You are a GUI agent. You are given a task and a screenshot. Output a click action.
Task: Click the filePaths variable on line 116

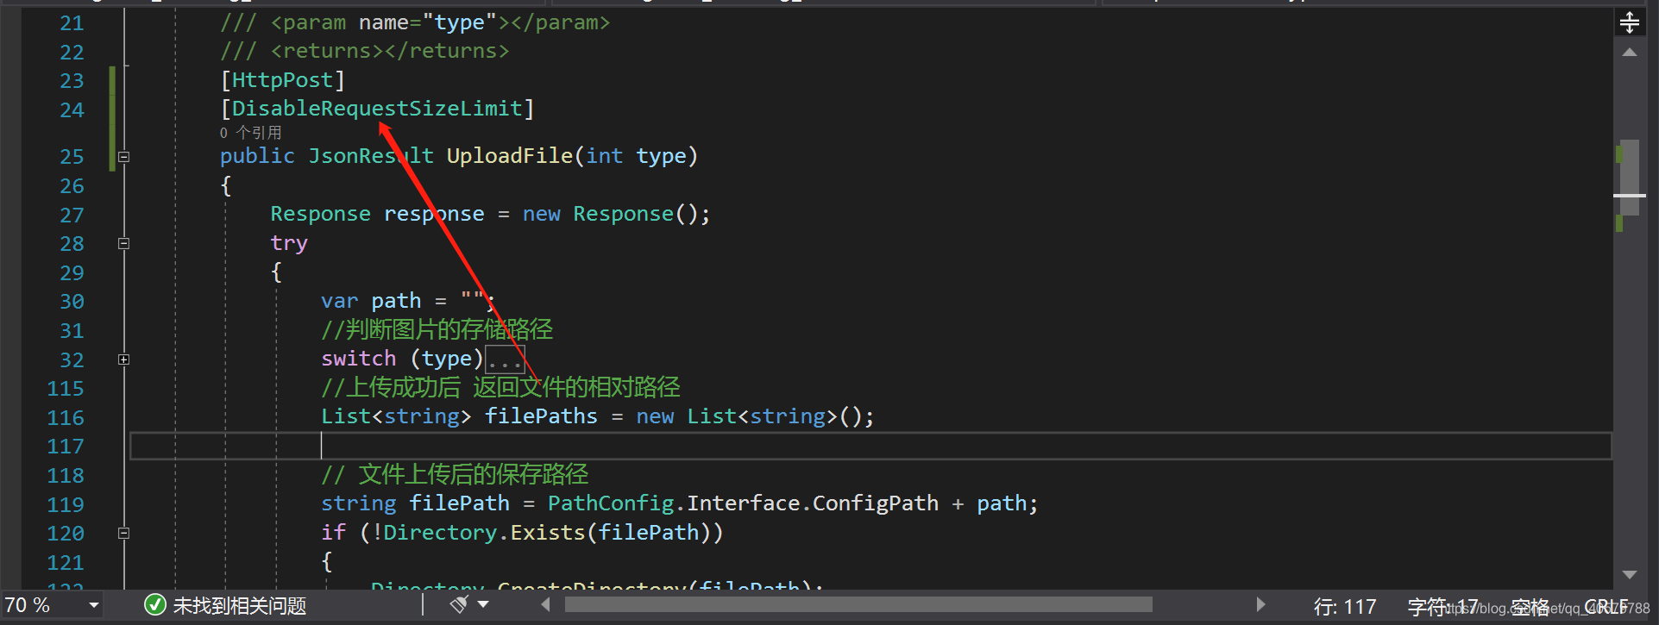pos(541,416)
